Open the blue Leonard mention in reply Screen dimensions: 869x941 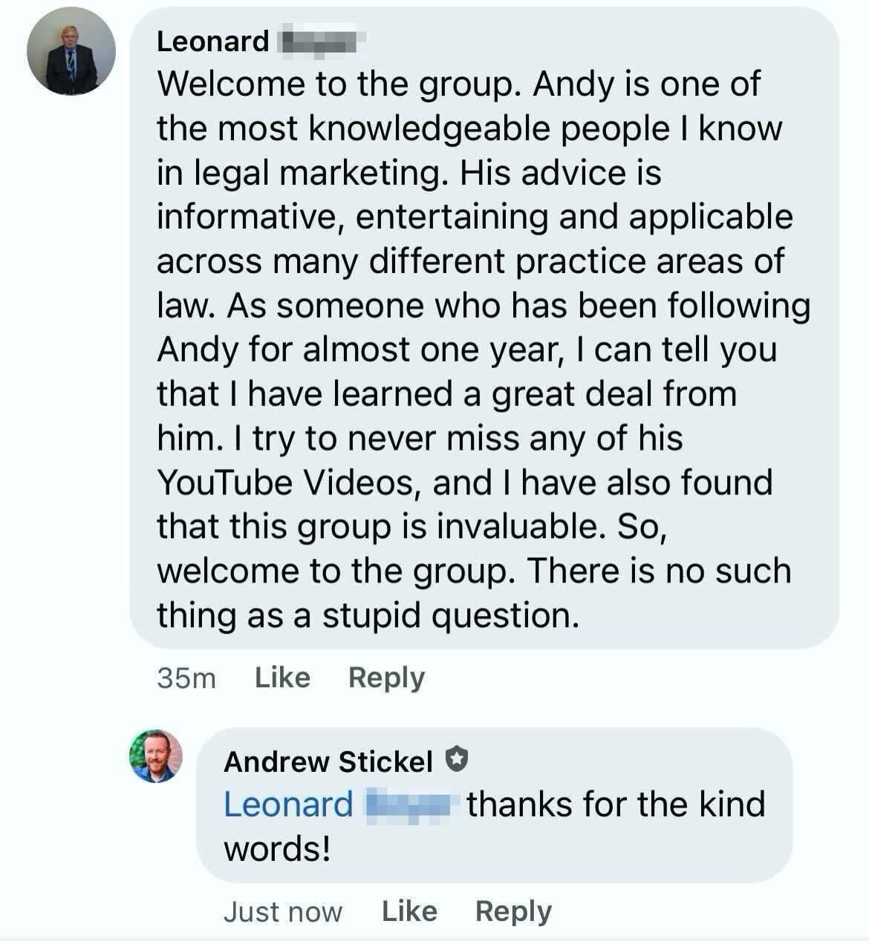[x=288, y=804]
